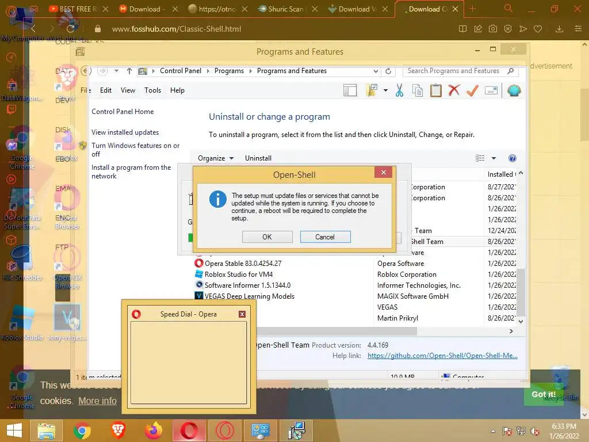
Task: Click the horizontal scrollbar right arrow
Action: click(x=511, y=331)
